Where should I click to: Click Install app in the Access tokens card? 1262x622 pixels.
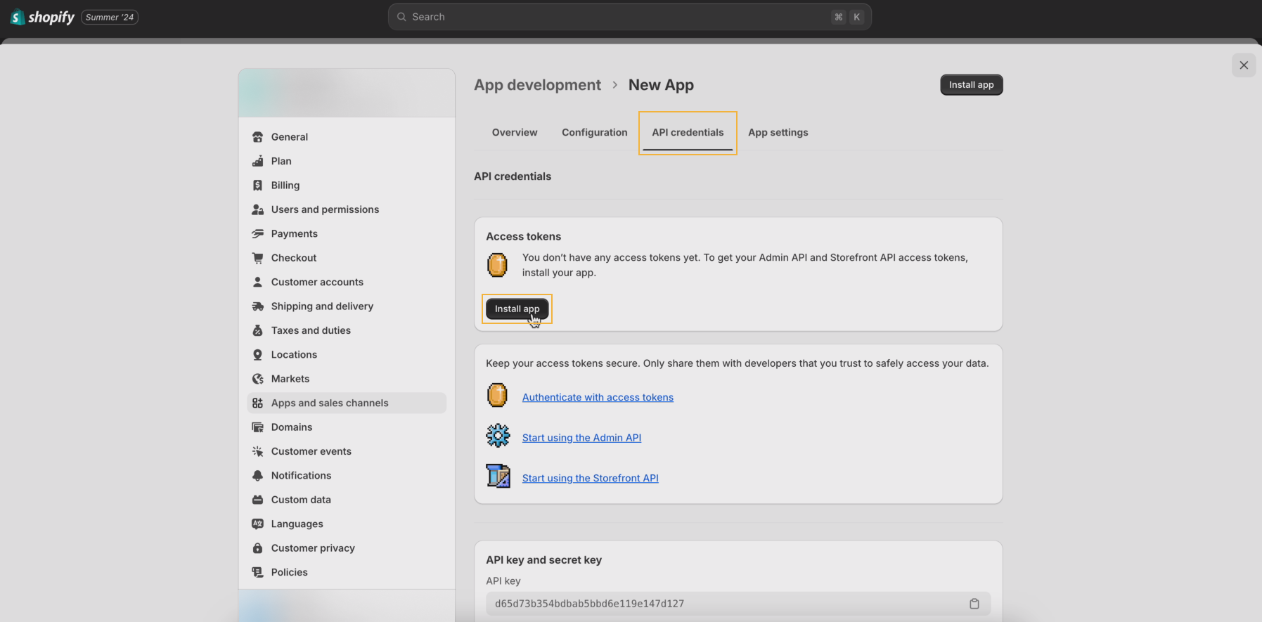(x=517, y=309)
